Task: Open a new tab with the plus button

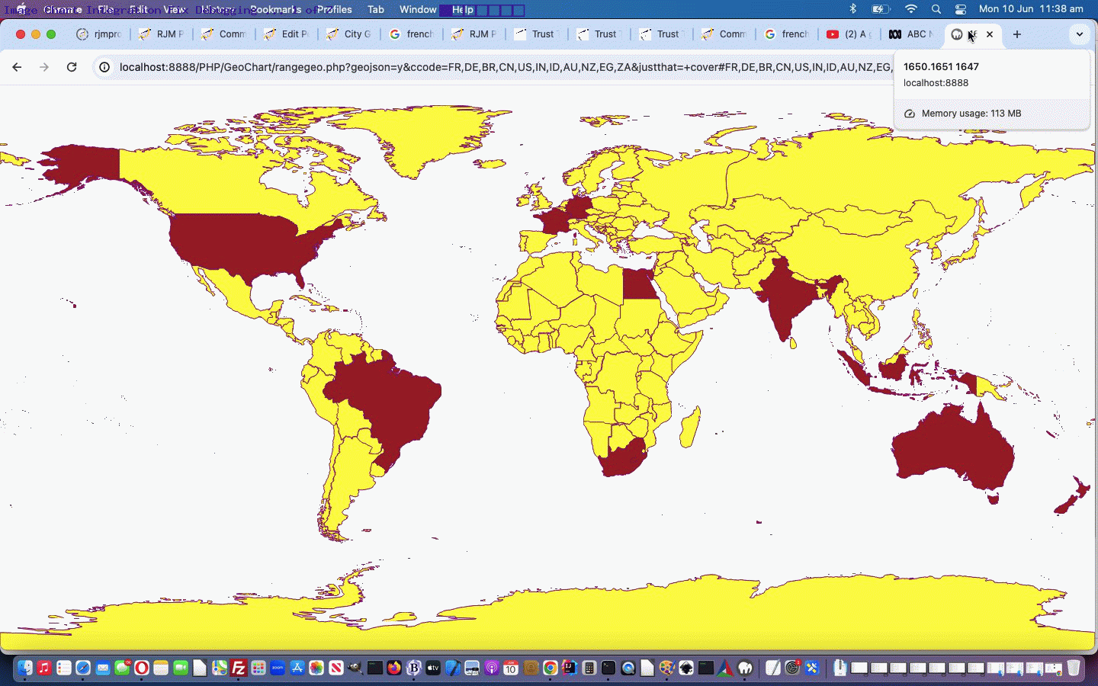Action: point(1017,34)
